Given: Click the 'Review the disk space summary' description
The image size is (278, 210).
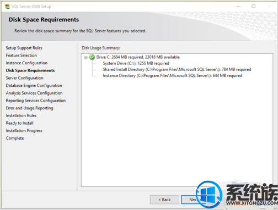Looking at the screenshot, I should pyautogui.click(x=81, y=31).
